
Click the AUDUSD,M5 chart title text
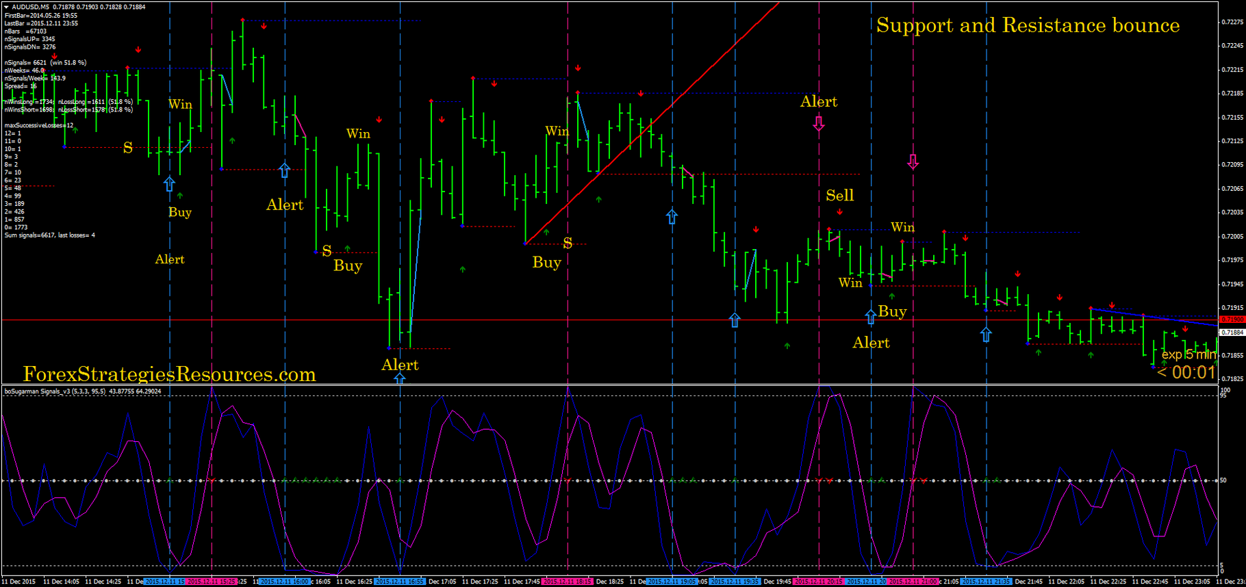click(31, 7)
